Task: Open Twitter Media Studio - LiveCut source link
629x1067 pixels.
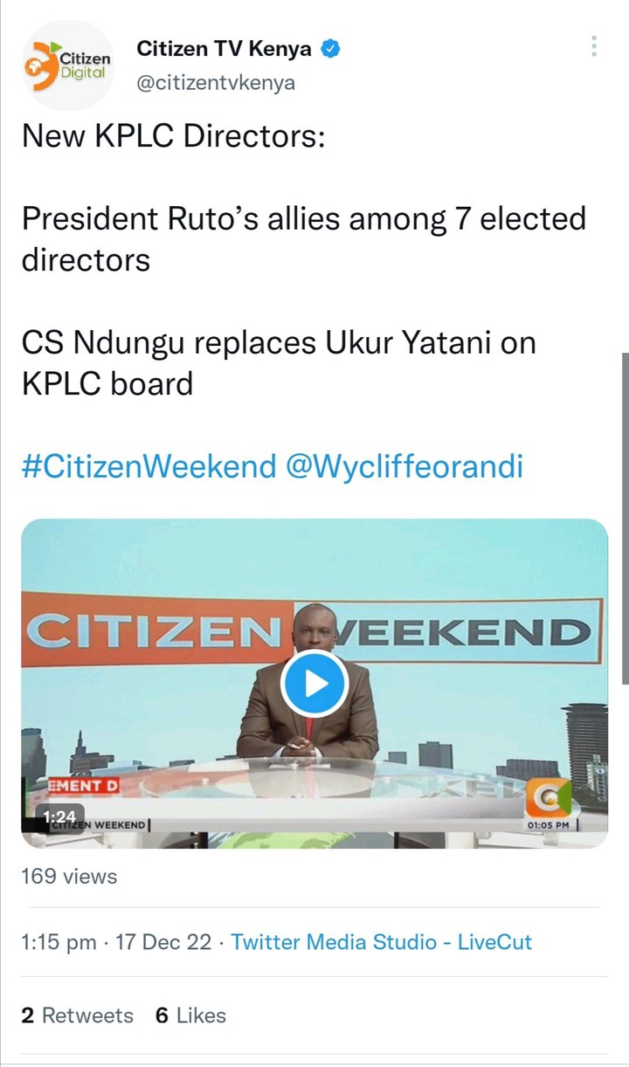Action: pyautogui.click(x=381, y=942)
